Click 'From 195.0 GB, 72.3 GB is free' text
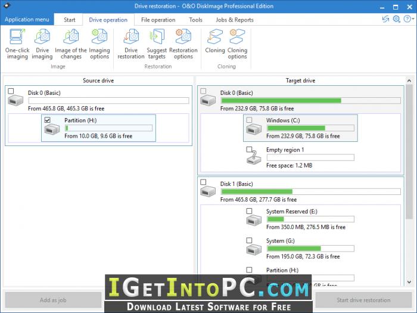This screenshot has width=417, height=313. [303, 256]
